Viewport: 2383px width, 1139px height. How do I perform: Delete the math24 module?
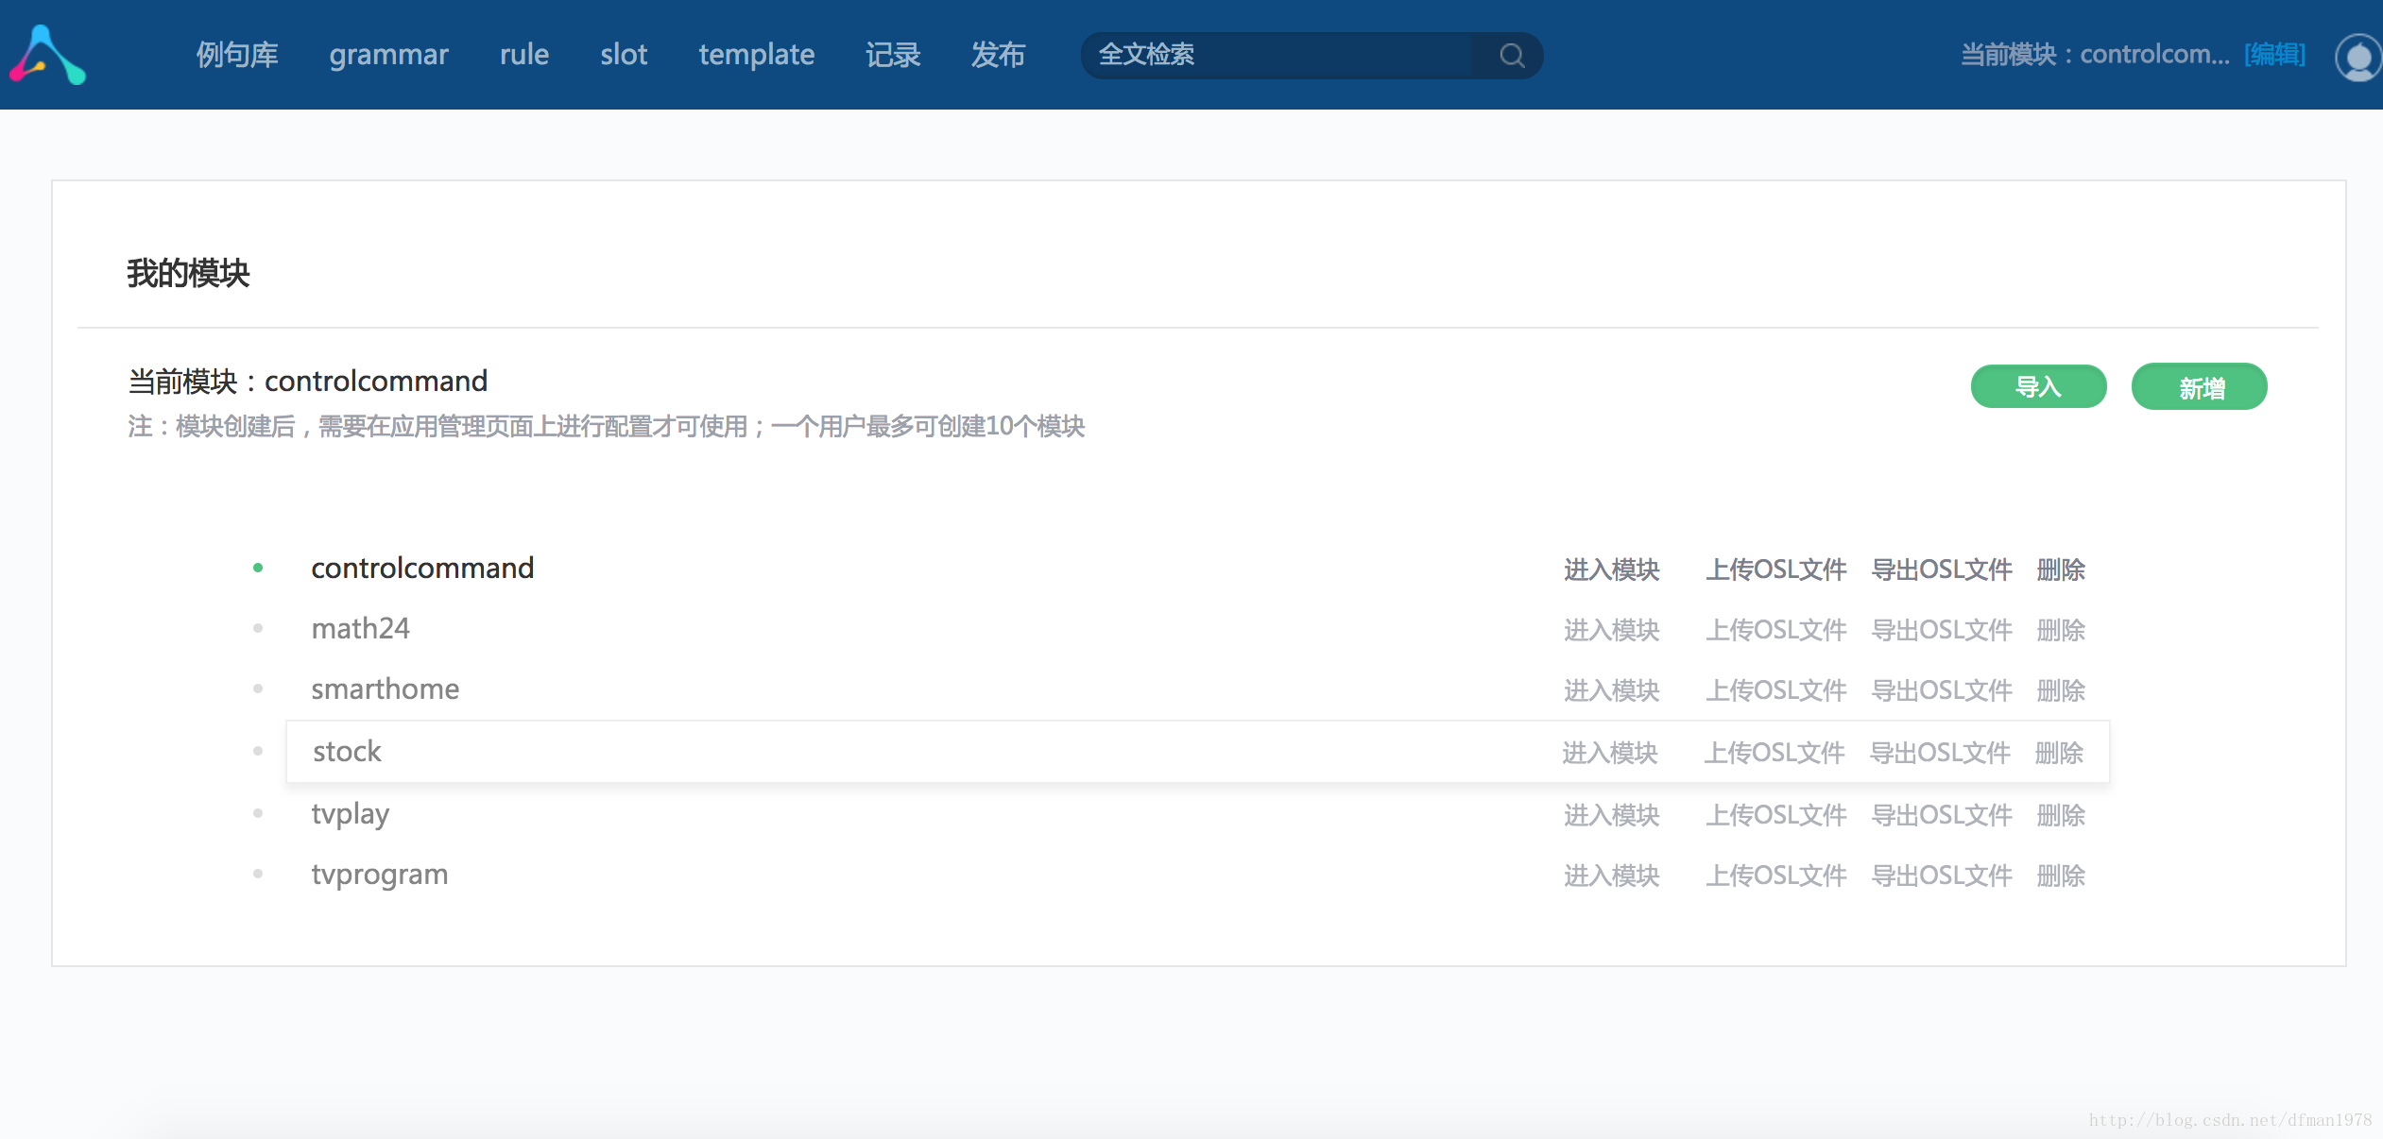tap(2060, 630)
